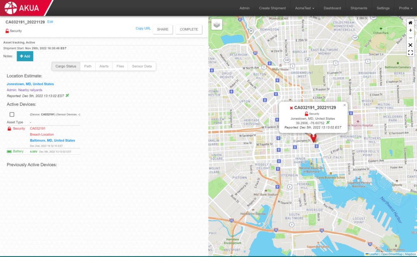Click Previously Active Devices heading
Image resolution: width=417 pixels, height=257 pixels.
(x=32, y=165)
